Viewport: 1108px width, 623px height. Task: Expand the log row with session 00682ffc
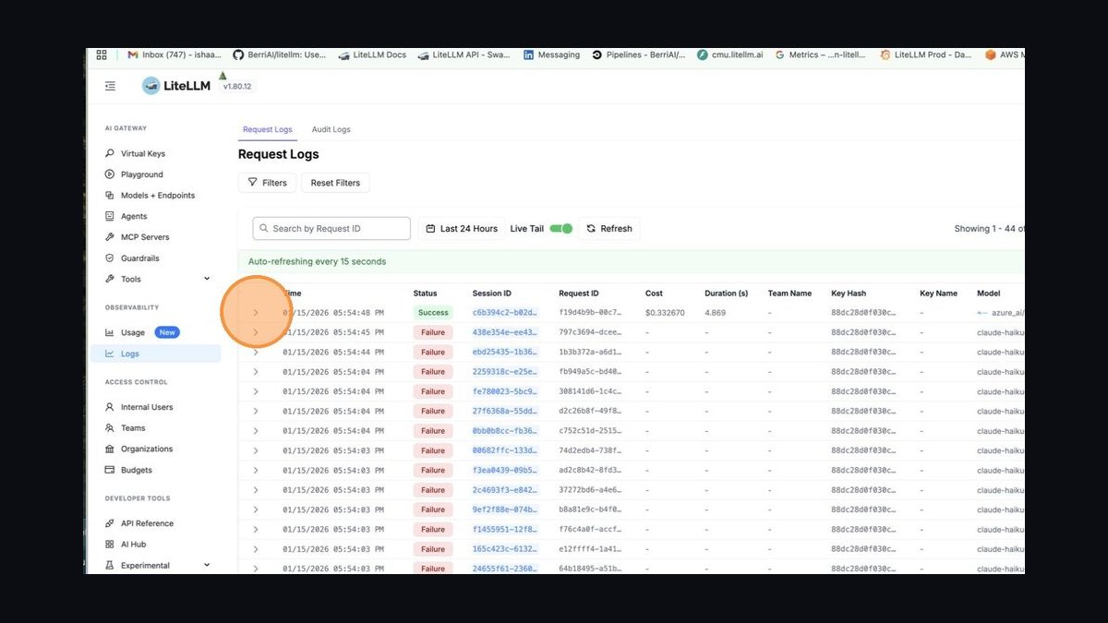pyautogui.click(x=256, y=450)
